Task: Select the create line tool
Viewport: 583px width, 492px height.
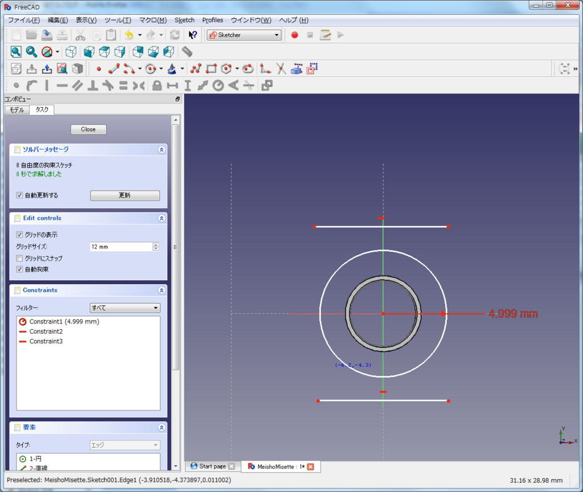Action: pyautogui.click(x=114, y=69)
